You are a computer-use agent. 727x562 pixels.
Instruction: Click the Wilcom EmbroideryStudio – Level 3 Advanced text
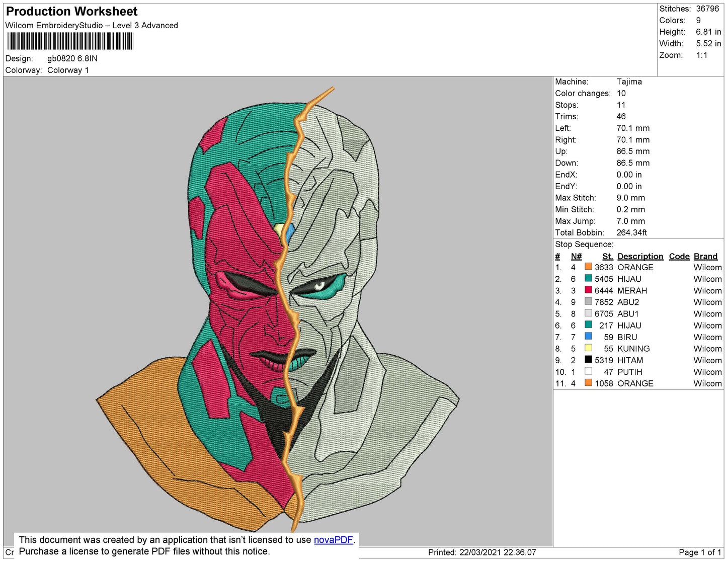[92, 25]
